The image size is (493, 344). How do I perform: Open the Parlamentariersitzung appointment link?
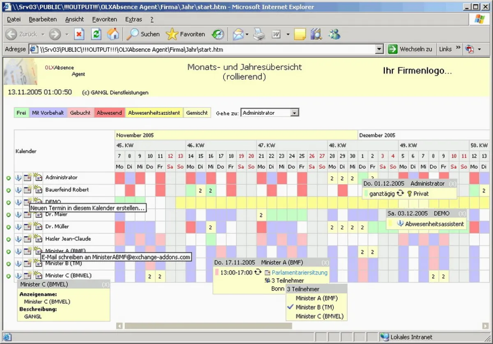(299, 272)
